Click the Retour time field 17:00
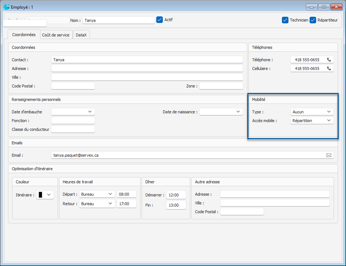 pos(126,203)
